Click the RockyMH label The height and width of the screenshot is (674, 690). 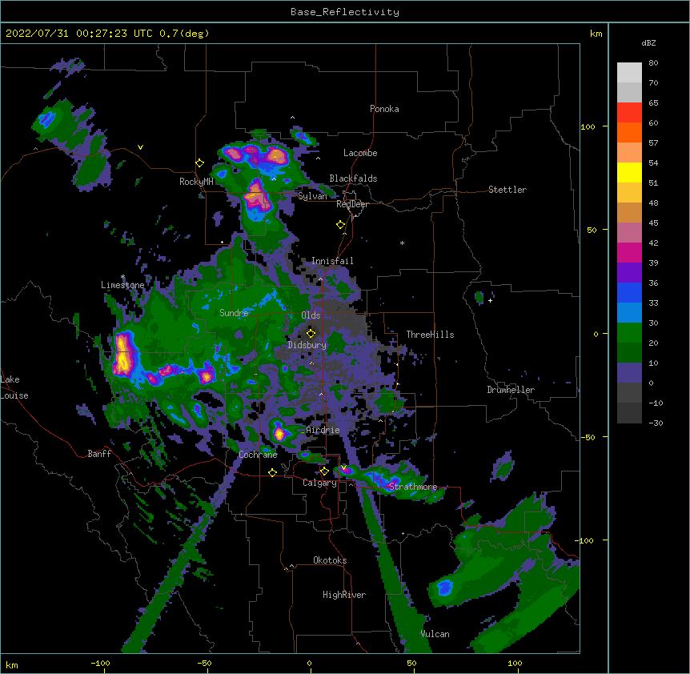coord(196,181)
